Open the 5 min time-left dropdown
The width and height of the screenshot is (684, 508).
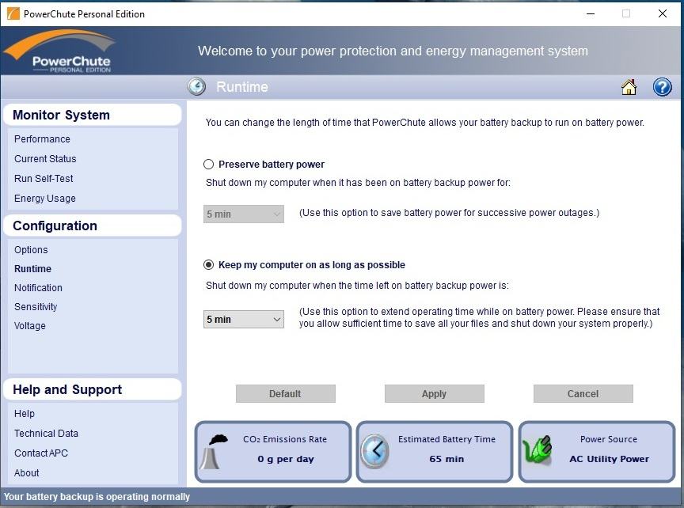pos(243,319)
